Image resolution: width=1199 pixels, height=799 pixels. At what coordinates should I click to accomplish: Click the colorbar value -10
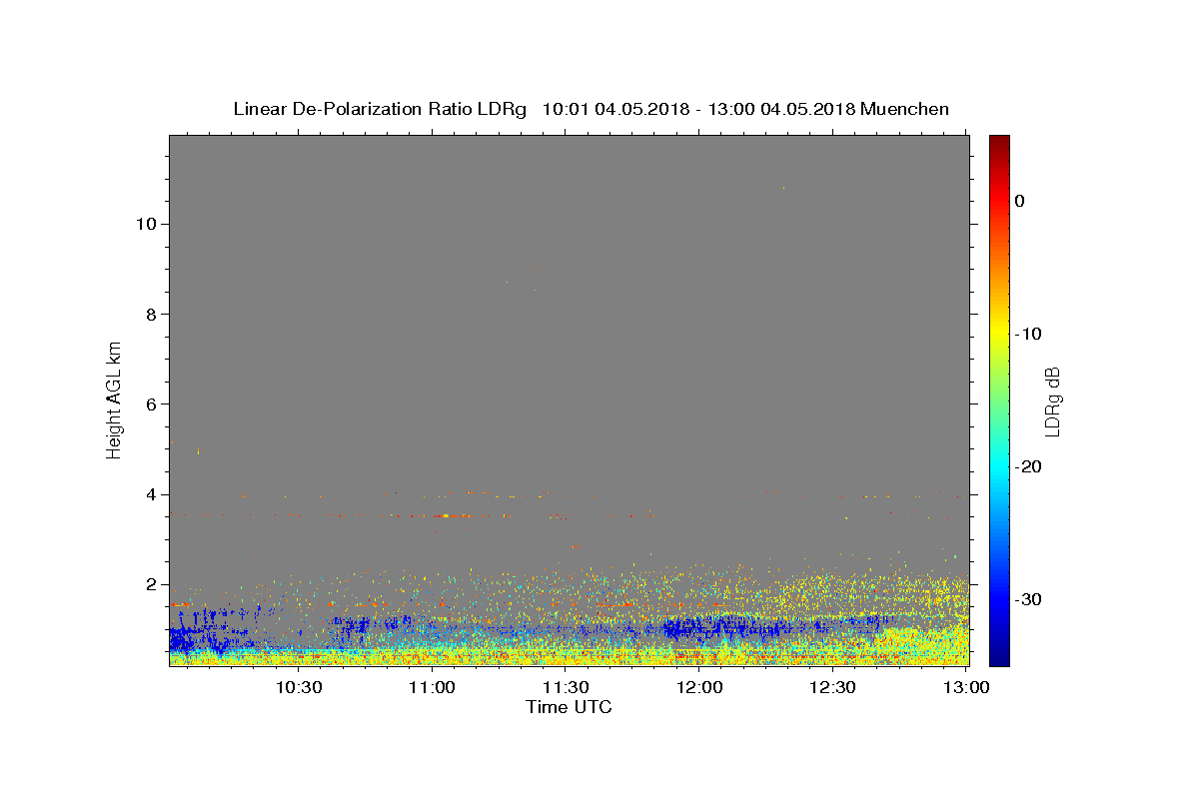click(x=1029, y=334)
